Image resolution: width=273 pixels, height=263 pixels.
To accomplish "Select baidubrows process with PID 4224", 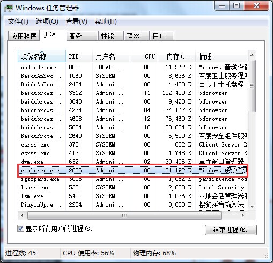I will pos(133,110).
